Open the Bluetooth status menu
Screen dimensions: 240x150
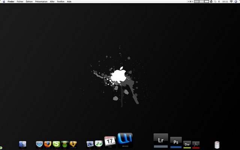219,1
